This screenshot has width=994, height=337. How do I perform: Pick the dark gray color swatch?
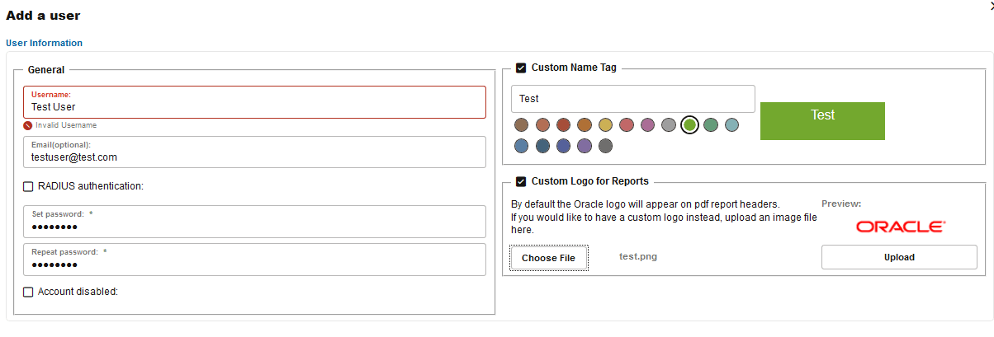pos(605,146)
